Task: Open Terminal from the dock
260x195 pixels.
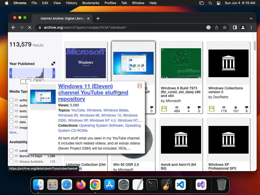Action: click(152, 185)
